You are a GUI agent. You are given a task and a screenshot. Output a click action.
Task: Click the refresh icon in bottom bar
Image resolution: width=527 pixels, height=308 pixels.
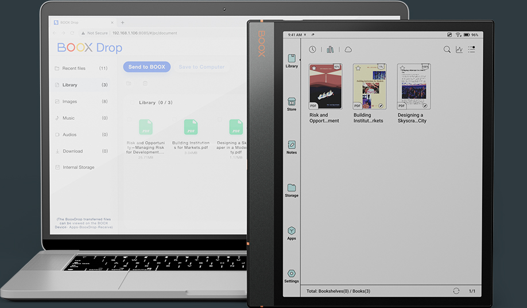pyautogui.click(x=456, y=291)
